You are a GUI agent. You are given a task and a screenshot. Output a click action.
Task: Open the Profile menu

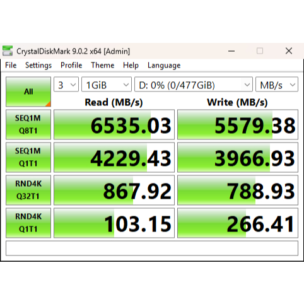(x=71, y=66)
